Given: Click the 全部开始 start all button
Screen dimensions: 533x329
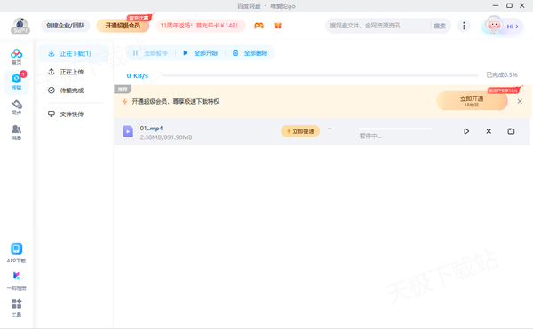Looking at the screenshot, I should click(x=201, y=53).
